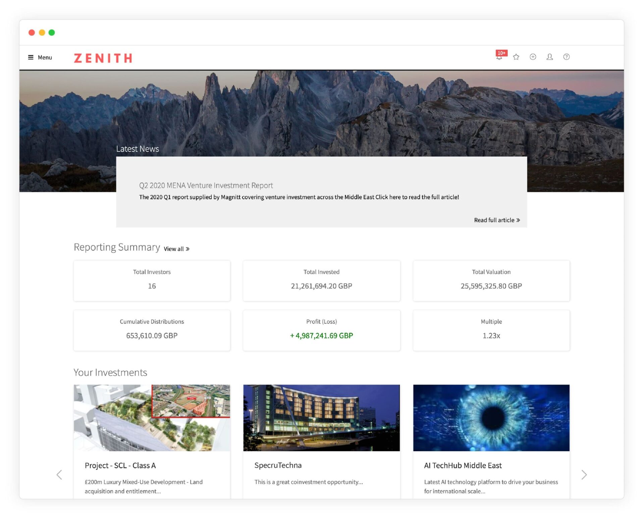Expand the View all double-arrow chevron

pos(187,249)
